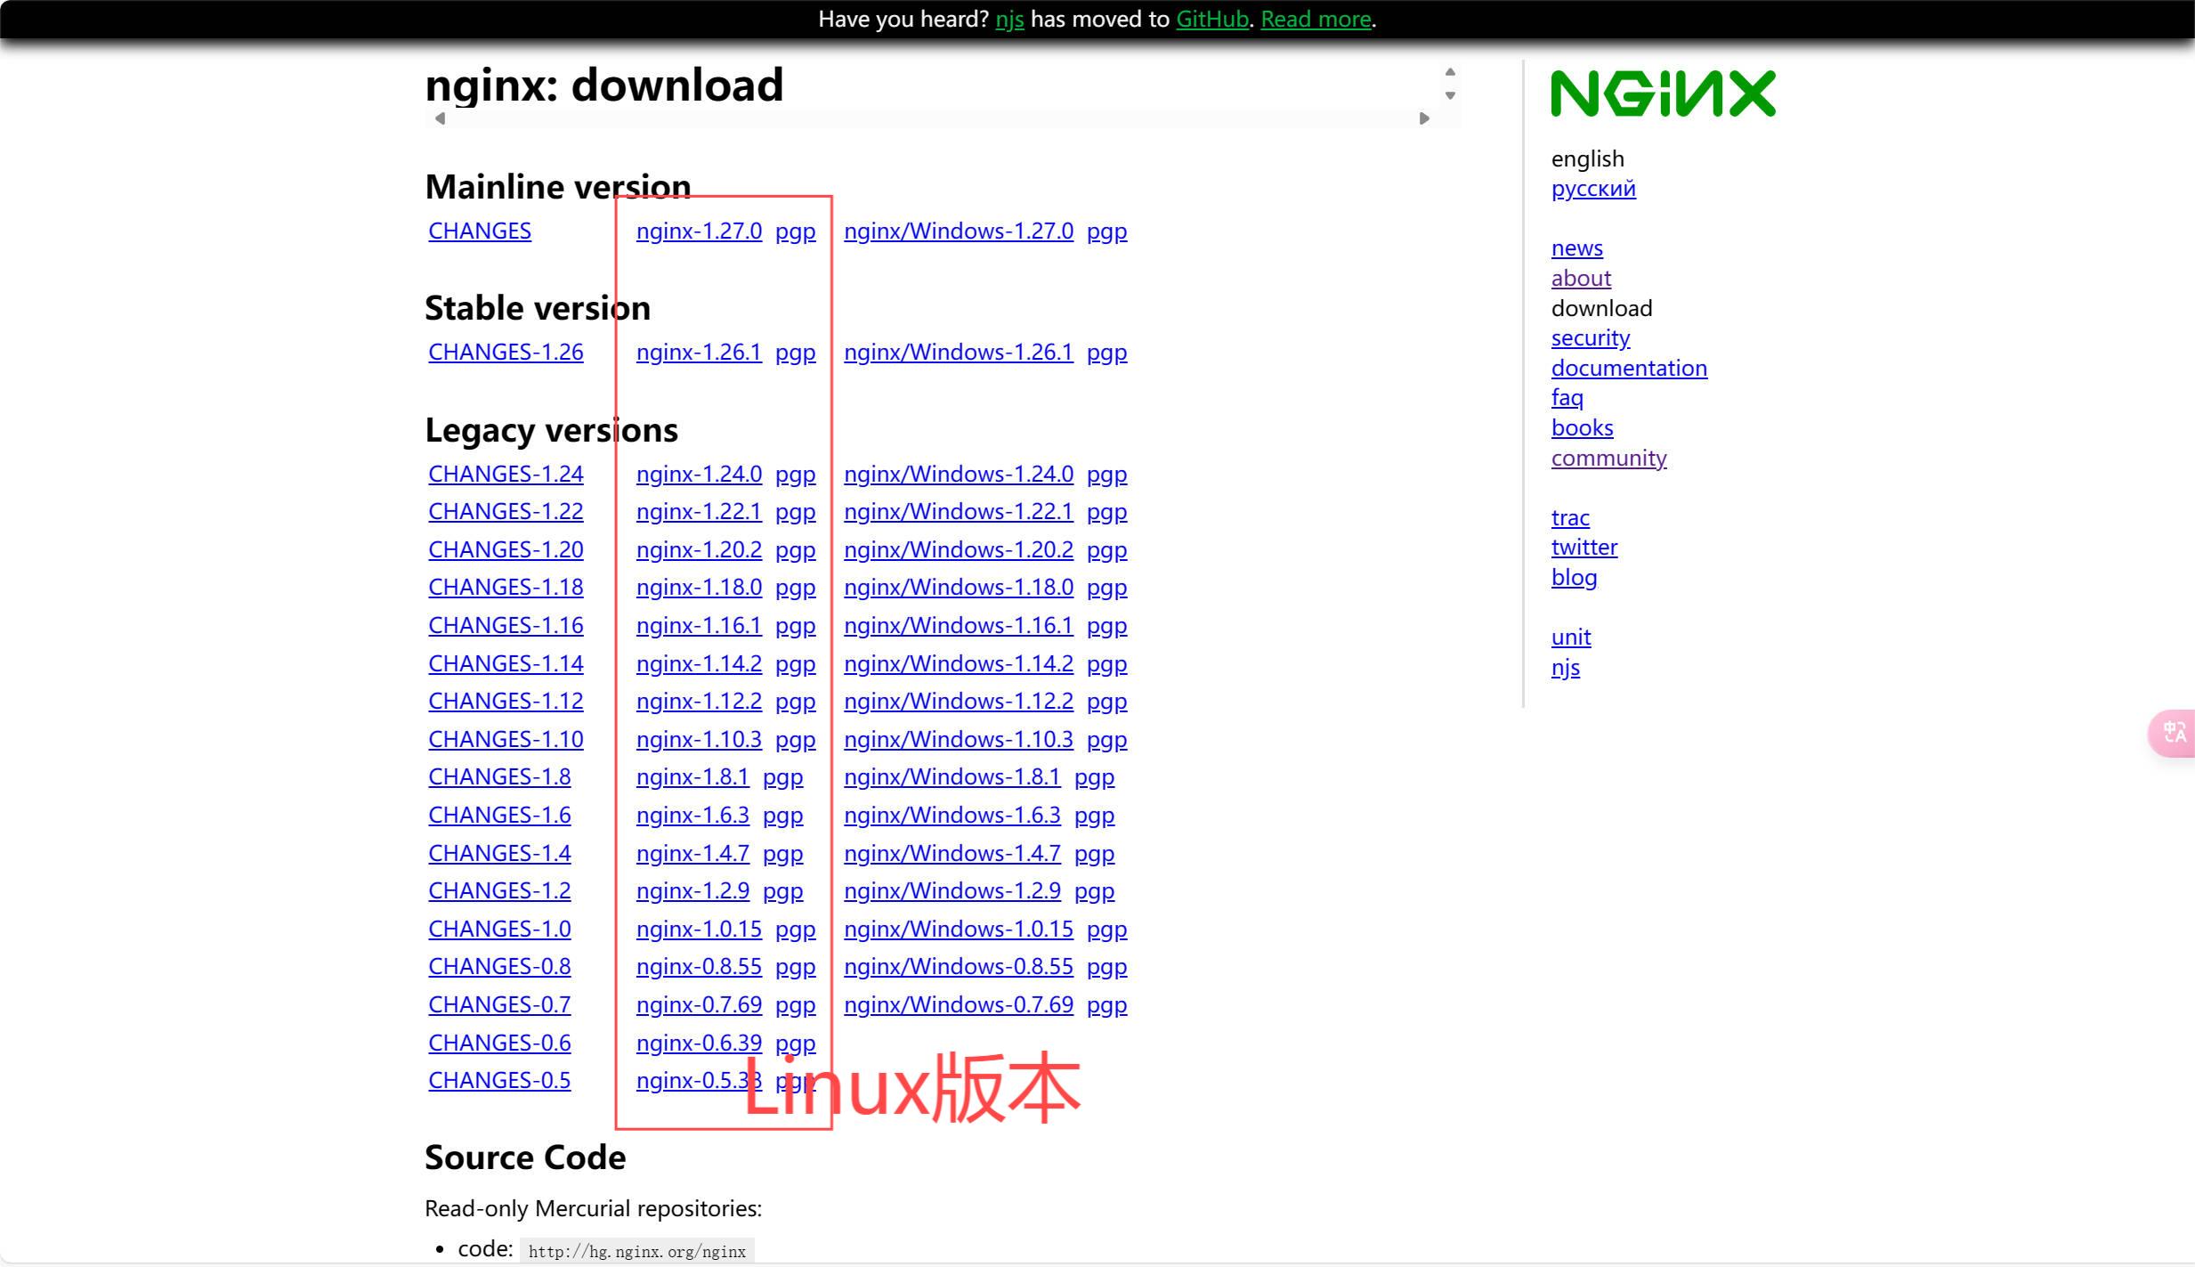Open pgp signature next to nginx-1.8.1
The height and width of the screenshot is (1267, 2195).
[x=782, y=777]
